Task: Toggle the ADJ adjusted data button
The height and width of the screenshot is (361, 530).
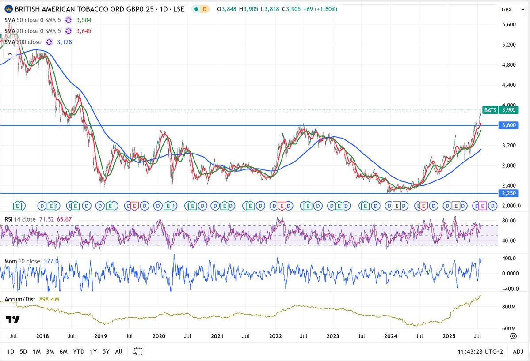Action: [518, 352]
